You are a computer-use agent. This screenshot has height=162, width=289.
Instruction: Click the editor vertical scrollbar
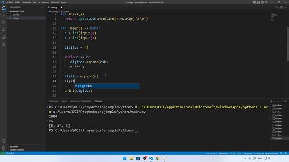coord(288,44)
